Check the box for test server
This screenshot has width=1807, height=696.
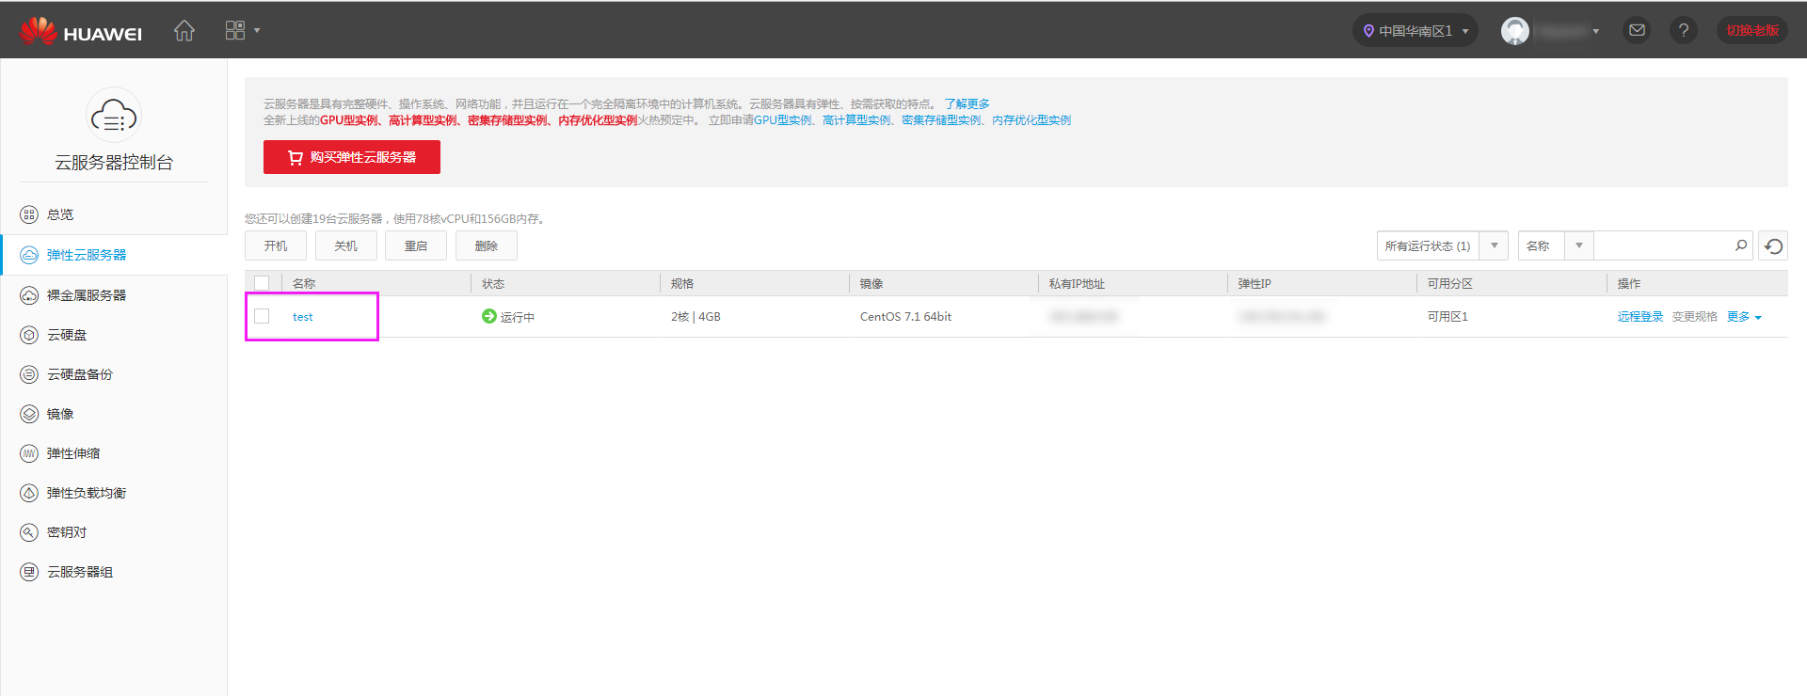click(263, 317)
